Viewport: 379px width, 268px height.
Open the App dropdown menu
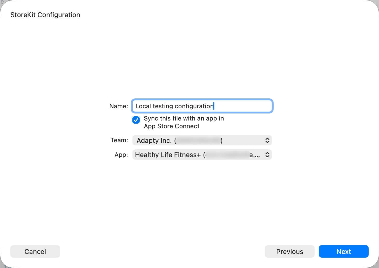point(202,155)
